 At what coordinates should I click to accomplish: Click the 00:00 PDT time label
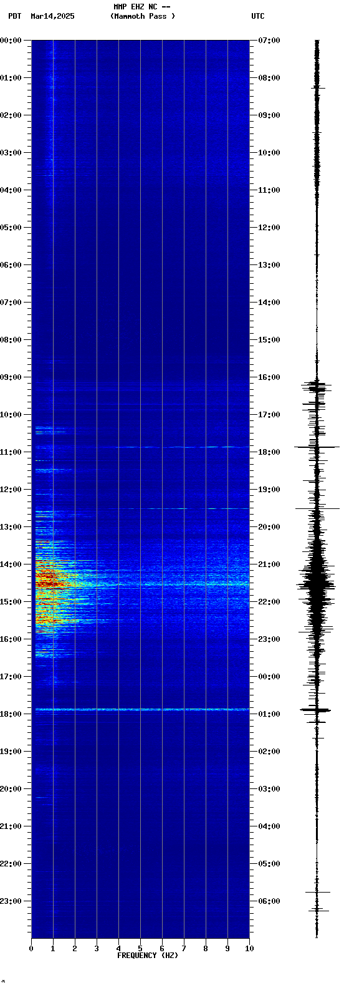(11, 41)
